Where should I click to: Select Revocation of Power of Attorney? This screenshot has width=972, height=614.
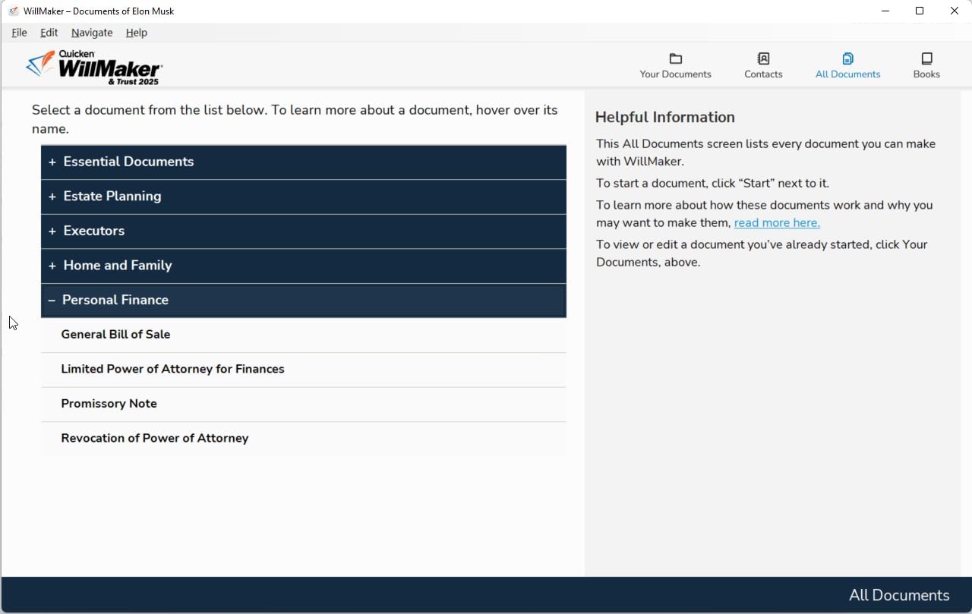155,439
